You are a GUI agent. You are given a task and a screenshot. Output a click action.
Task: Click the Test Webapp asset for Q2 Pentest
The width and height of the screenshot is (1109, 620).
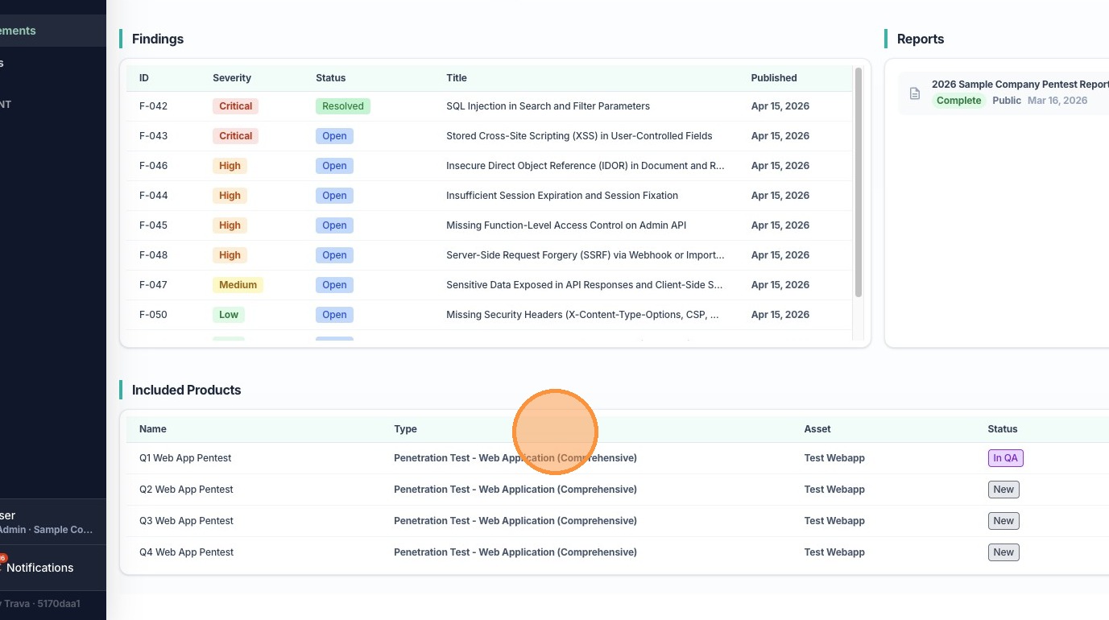pos(834,490)
